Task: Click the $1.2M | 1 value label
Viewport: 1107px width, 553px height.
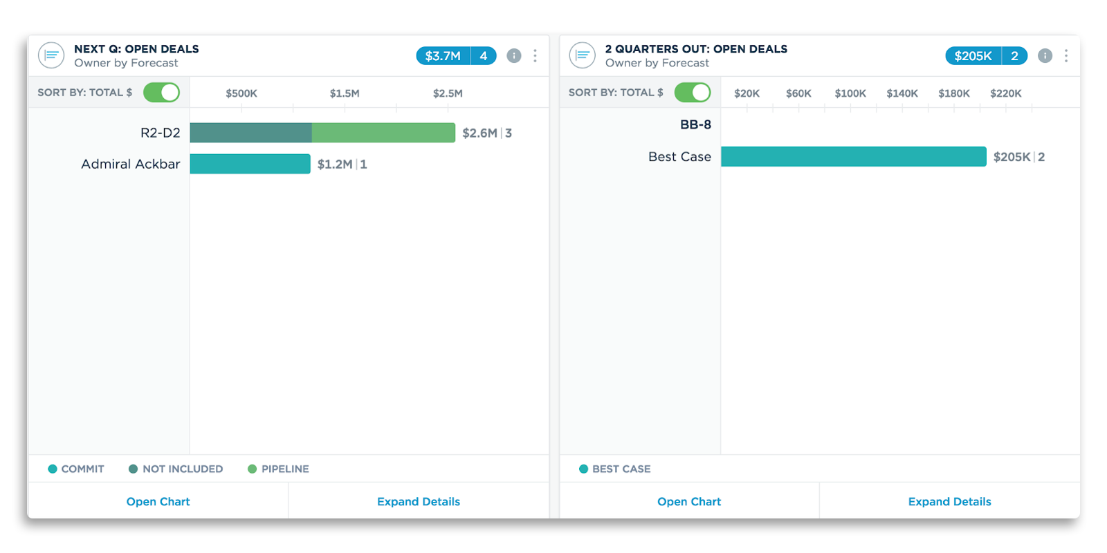Action: [342, 165]
